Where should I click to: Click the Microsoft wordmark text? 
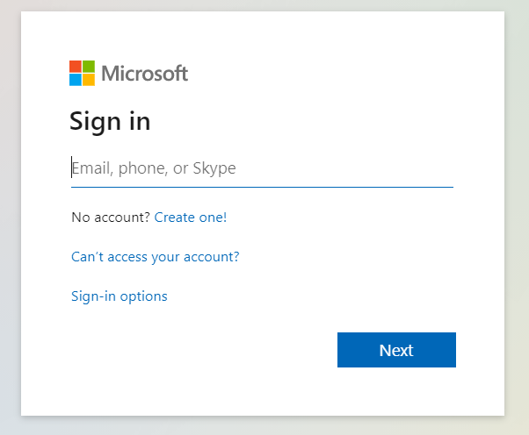coord(145,74)
